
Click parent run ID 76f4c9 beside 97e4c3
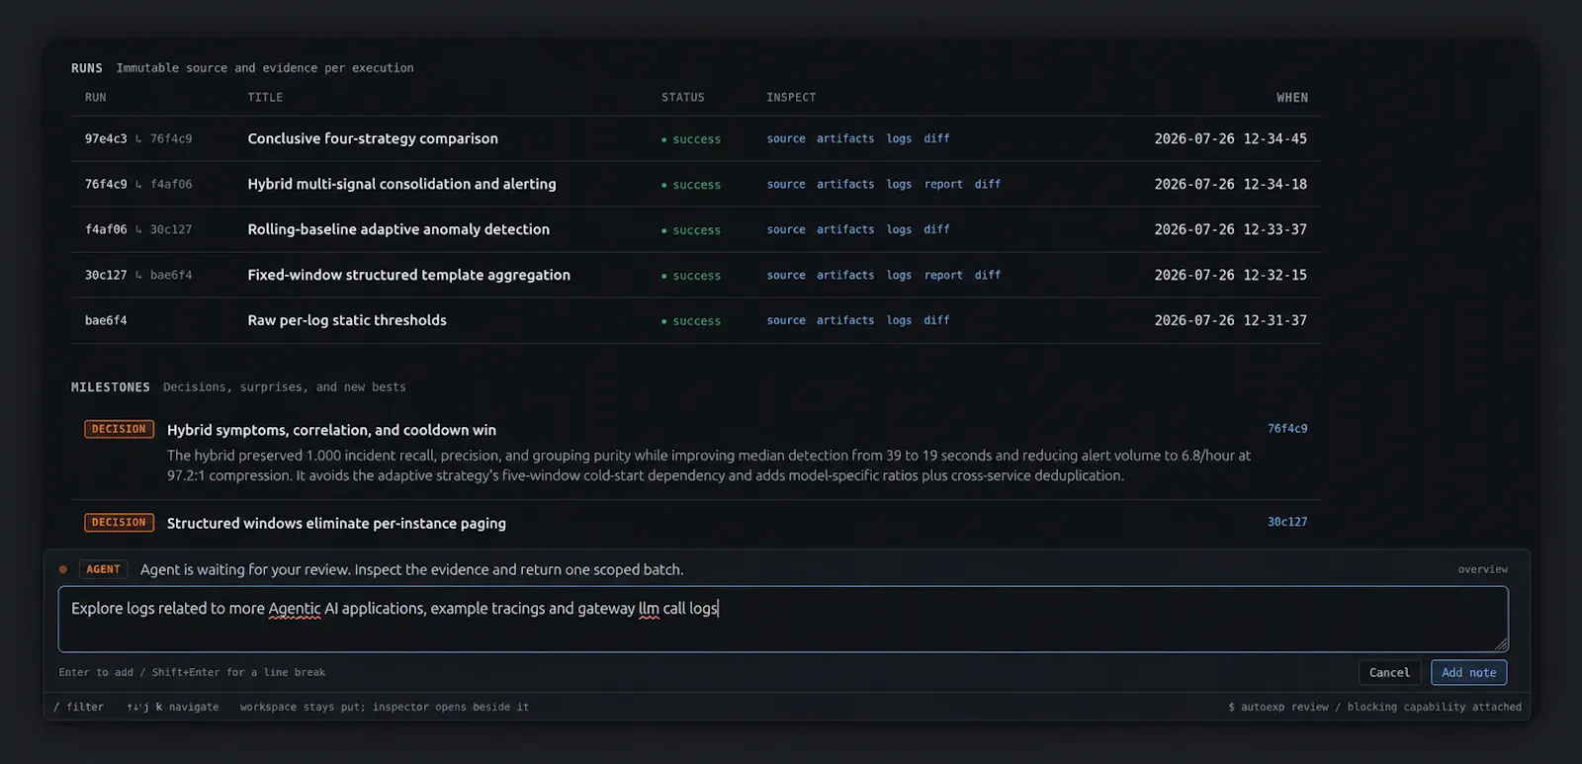pos(171,138)
